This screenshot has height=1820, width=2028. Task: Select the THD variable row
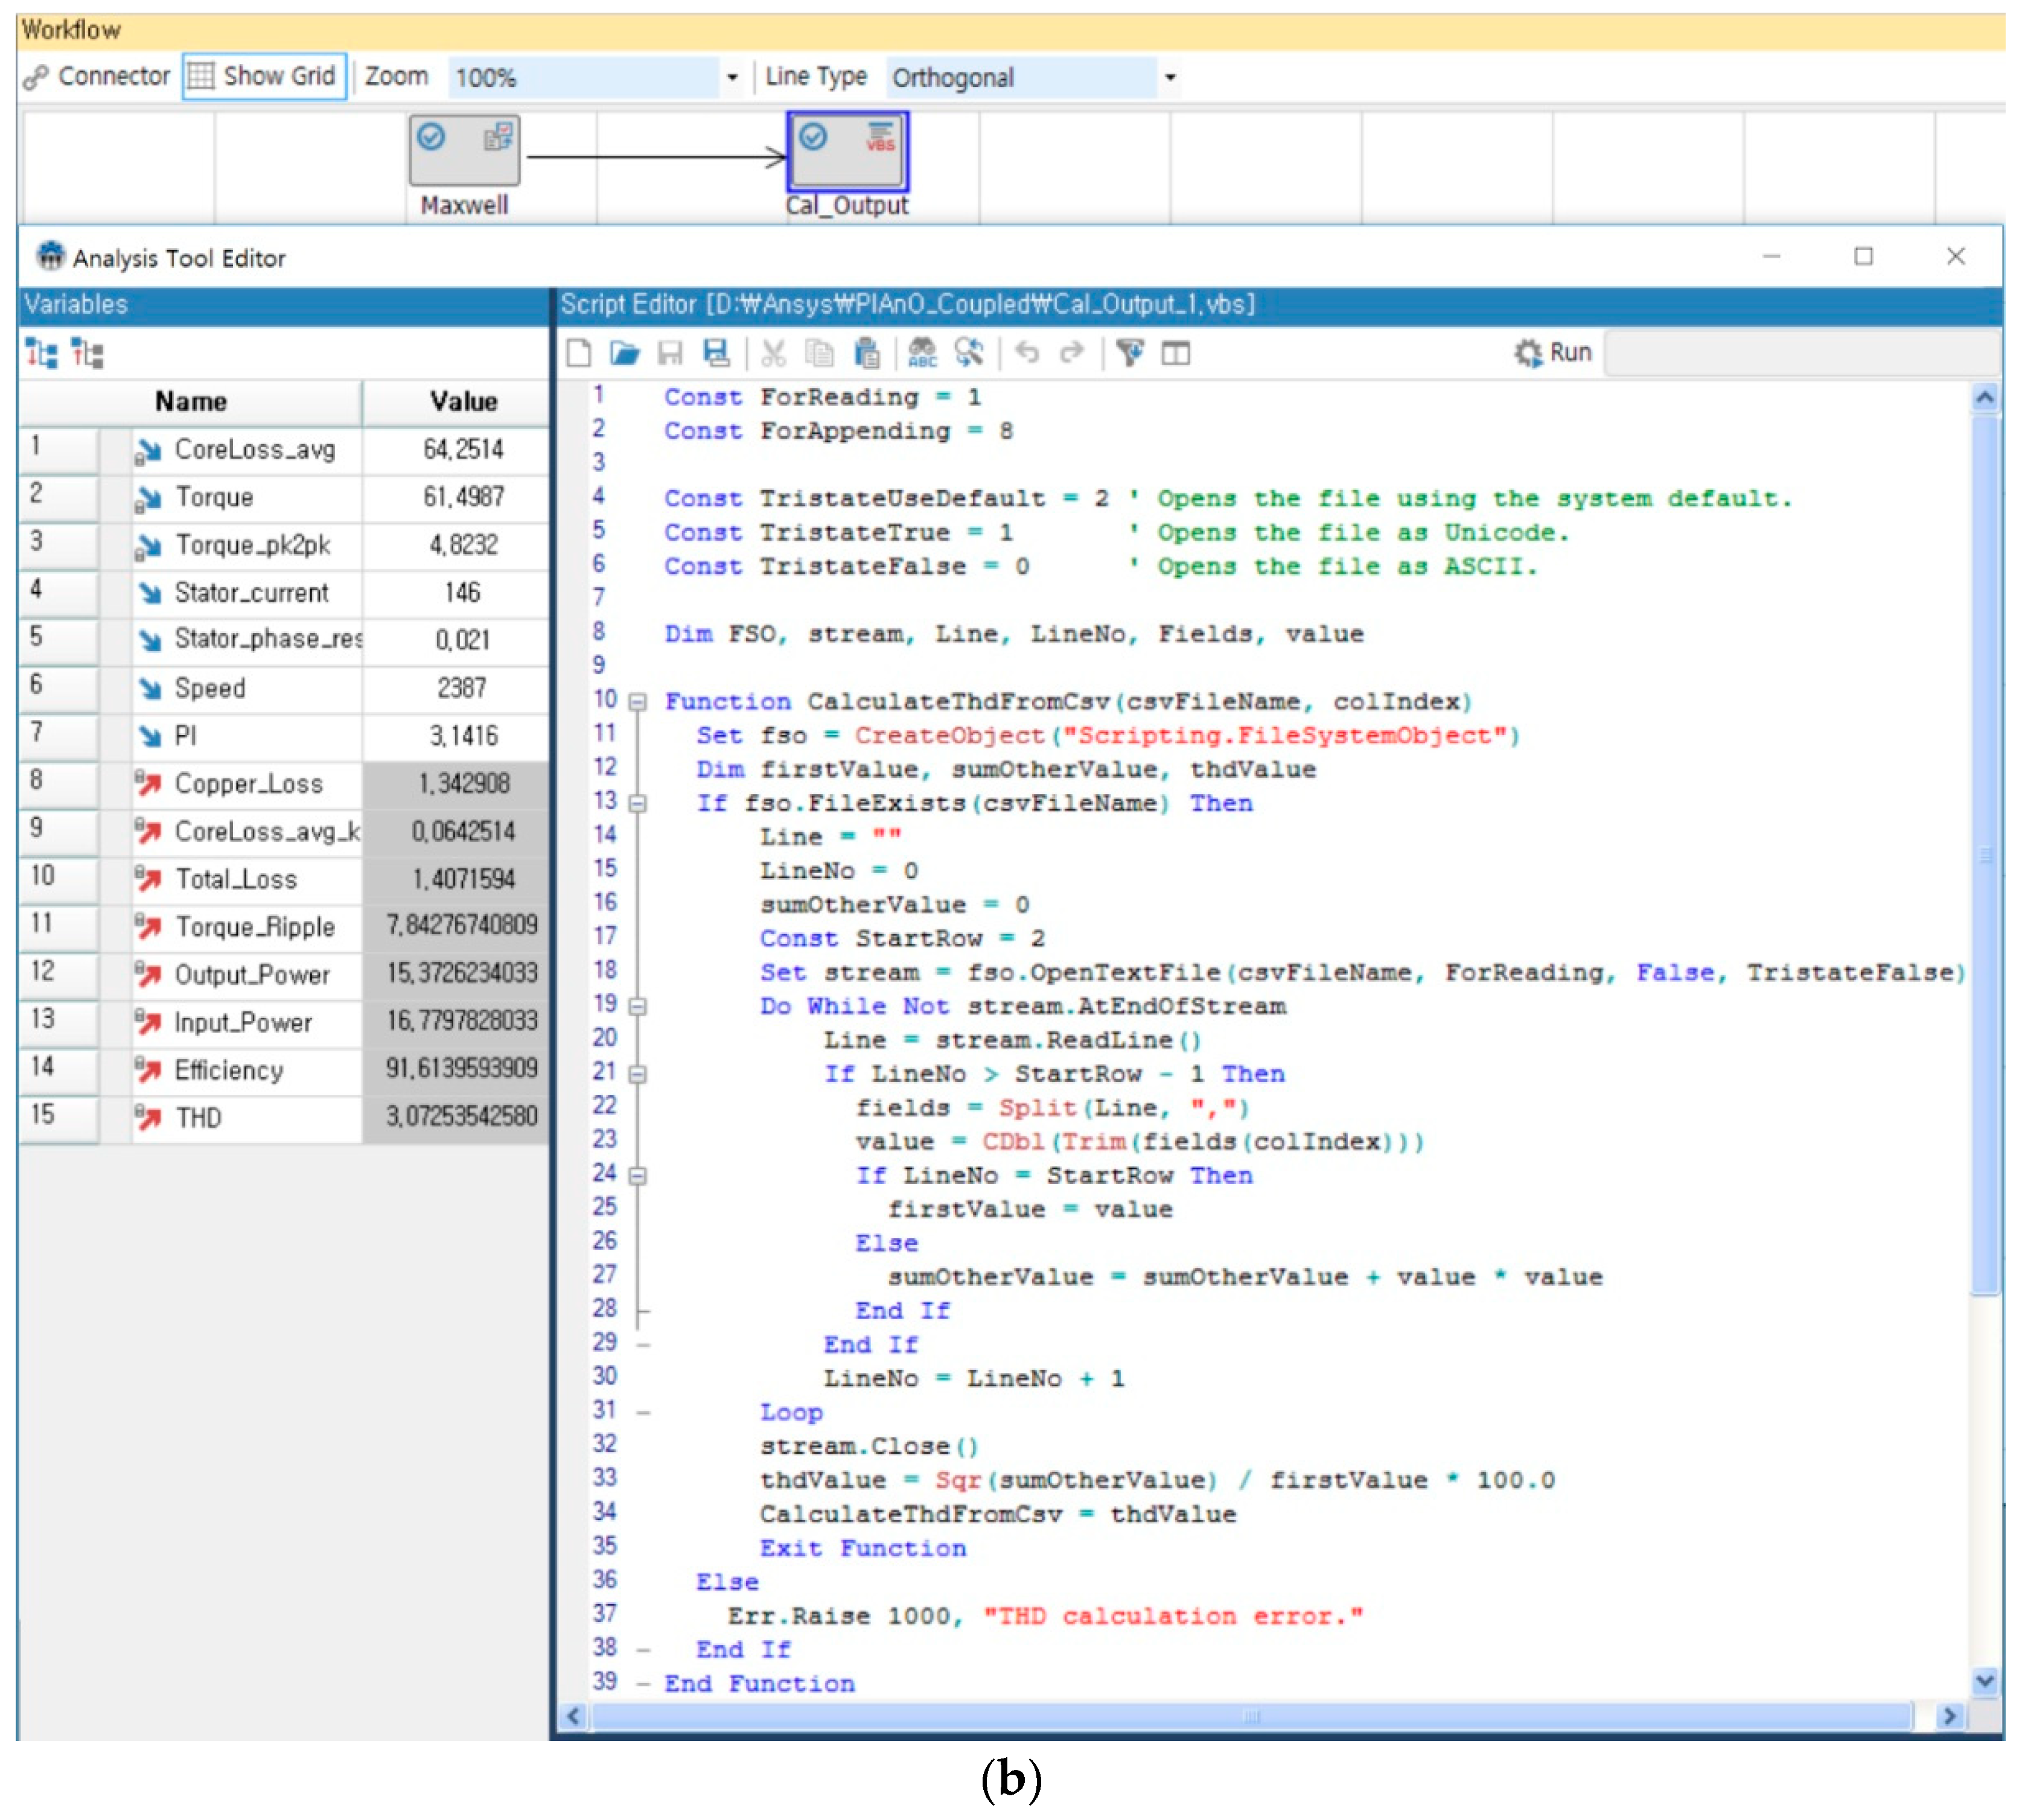[198, 1118]
